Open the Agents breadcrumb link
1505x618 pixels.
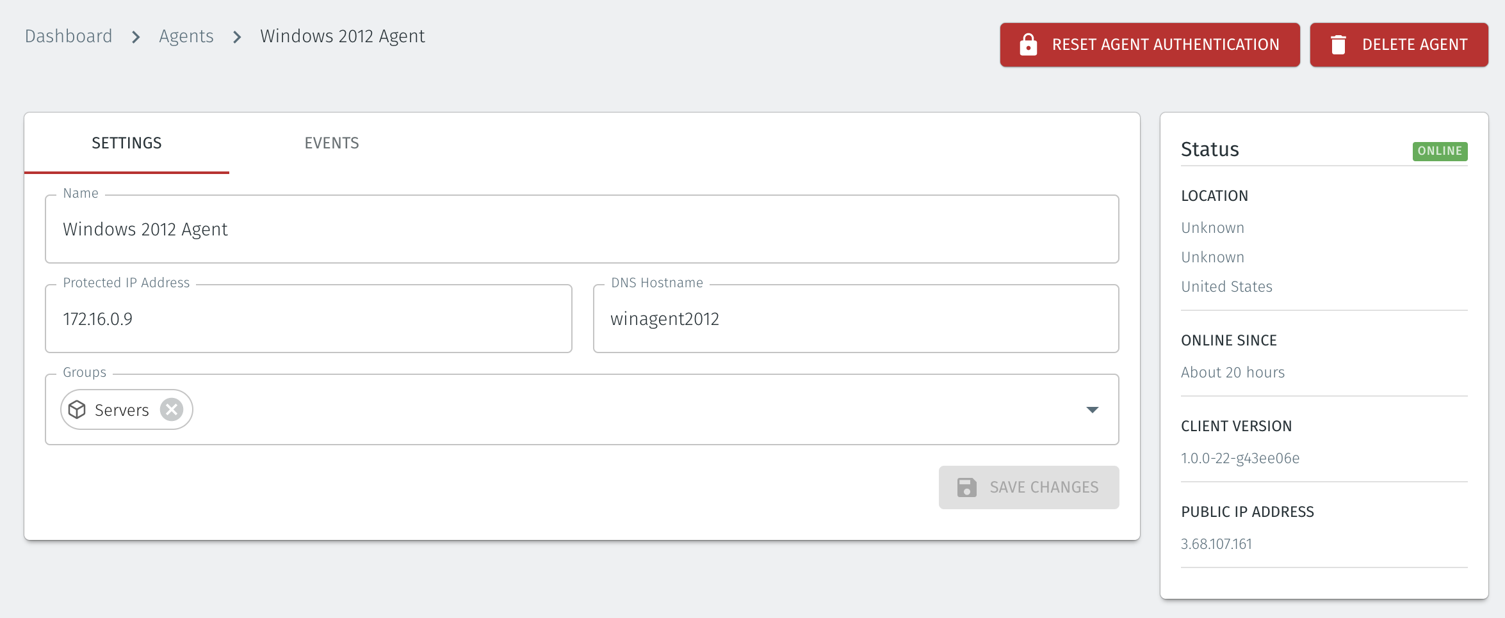point(186,36)
